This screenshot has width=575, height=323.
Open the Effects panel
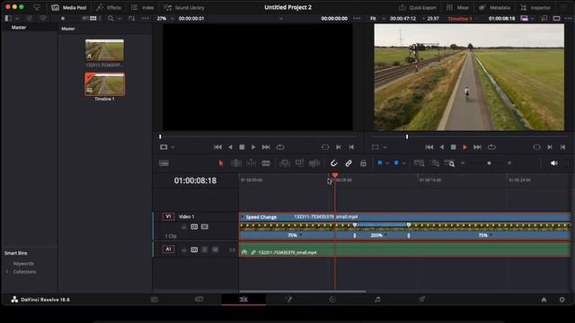click(109, 7)
